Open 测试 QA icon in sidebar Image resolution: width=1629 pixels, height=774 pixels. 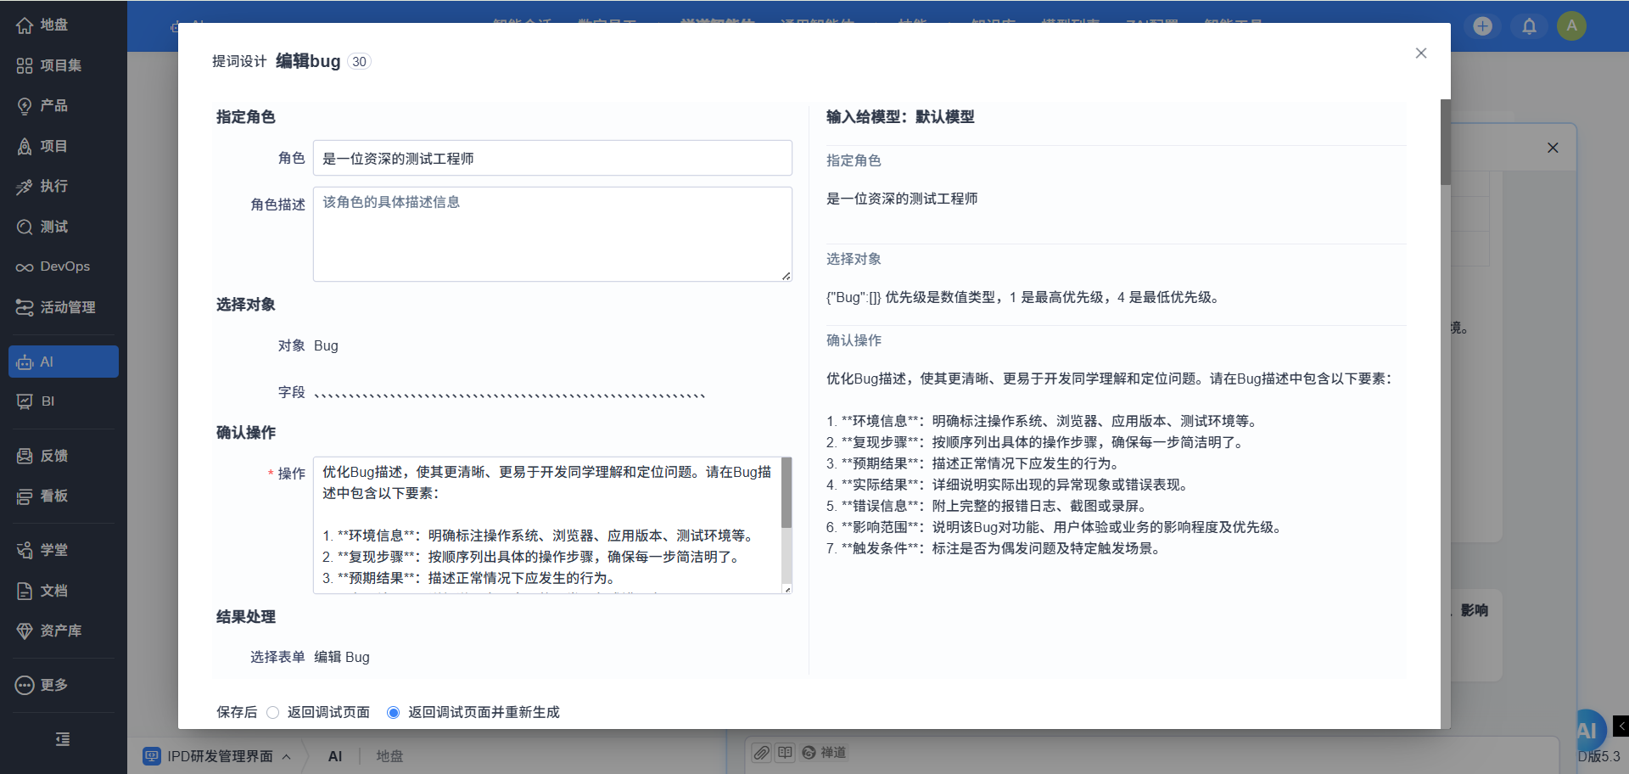pyautogui.click(x=25, y=227)
